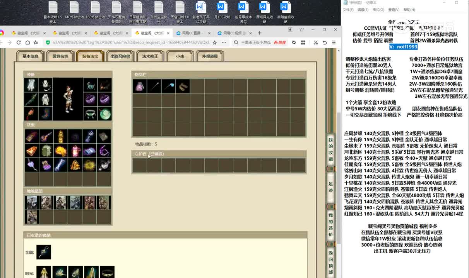
Task: Click the scissors screenshot icon in browser
Action: 315,42
